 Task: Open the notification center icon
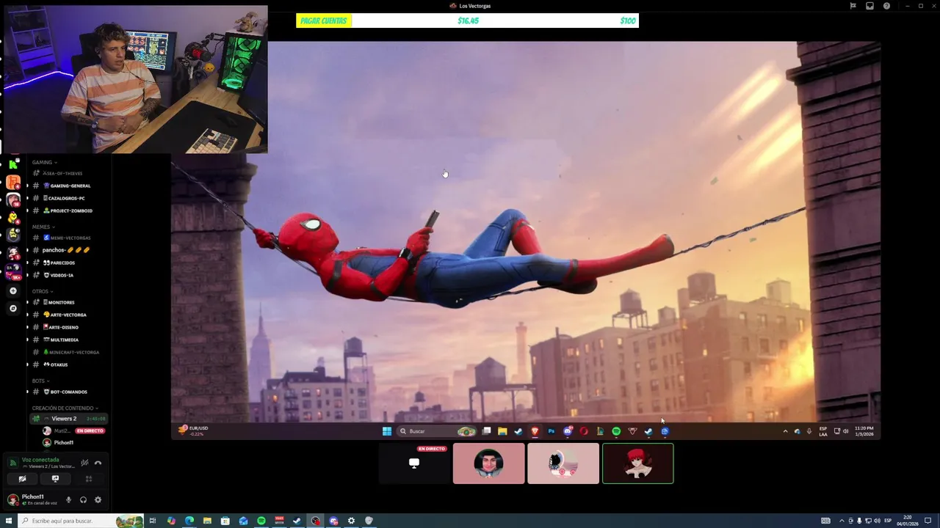[x=928, y=521]
